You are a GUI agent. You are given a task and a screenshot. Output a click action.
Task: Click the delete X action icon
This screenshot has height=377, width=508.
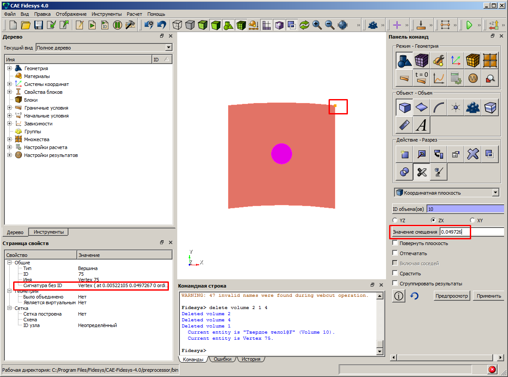(473, 154)
